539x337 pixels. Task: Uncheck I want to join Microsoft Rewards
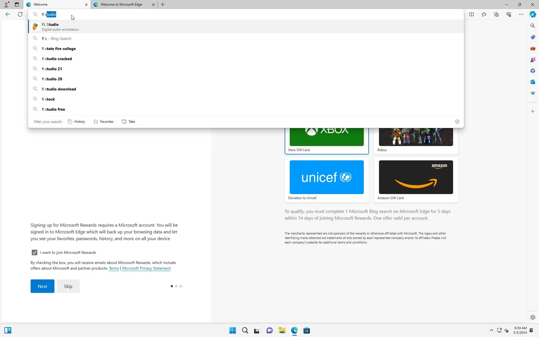click(x=35, y=252)
